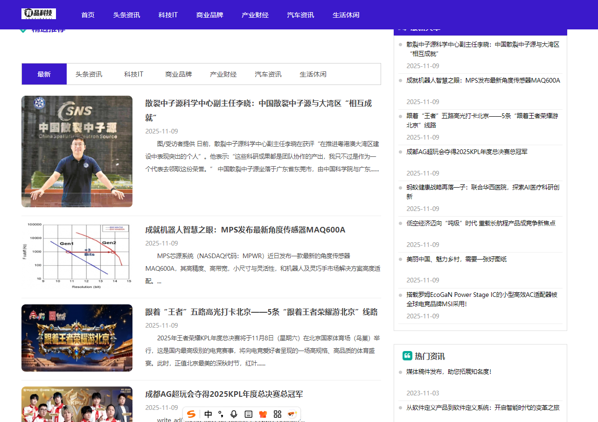Click the IME AI assistant avatar
Viewport: 598px width, 422px height.
coord(292,414)
